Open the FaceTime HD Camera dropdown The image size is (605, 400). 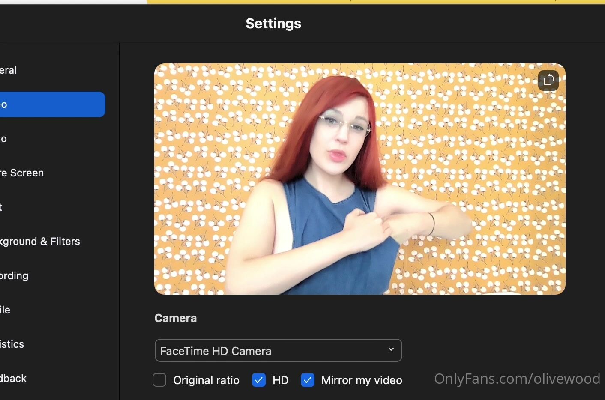point(278,351)
